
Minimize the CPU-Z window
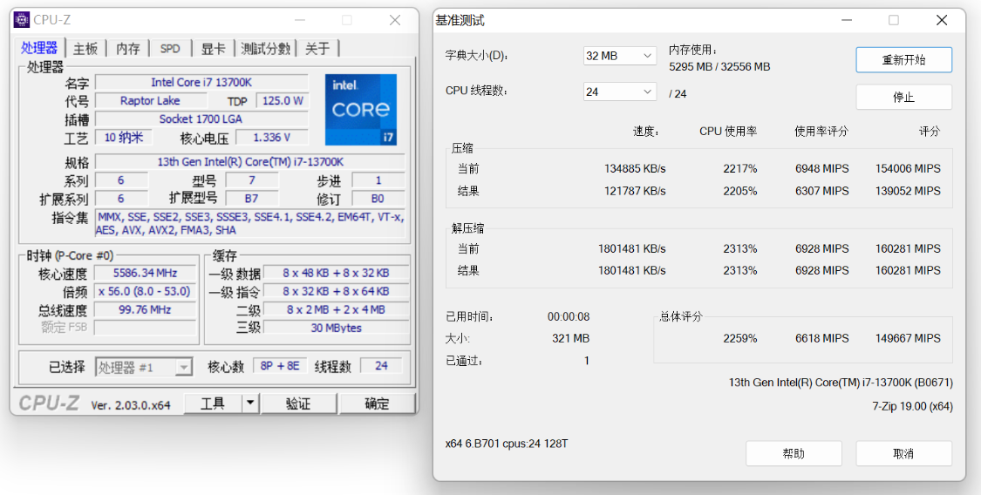300,20
